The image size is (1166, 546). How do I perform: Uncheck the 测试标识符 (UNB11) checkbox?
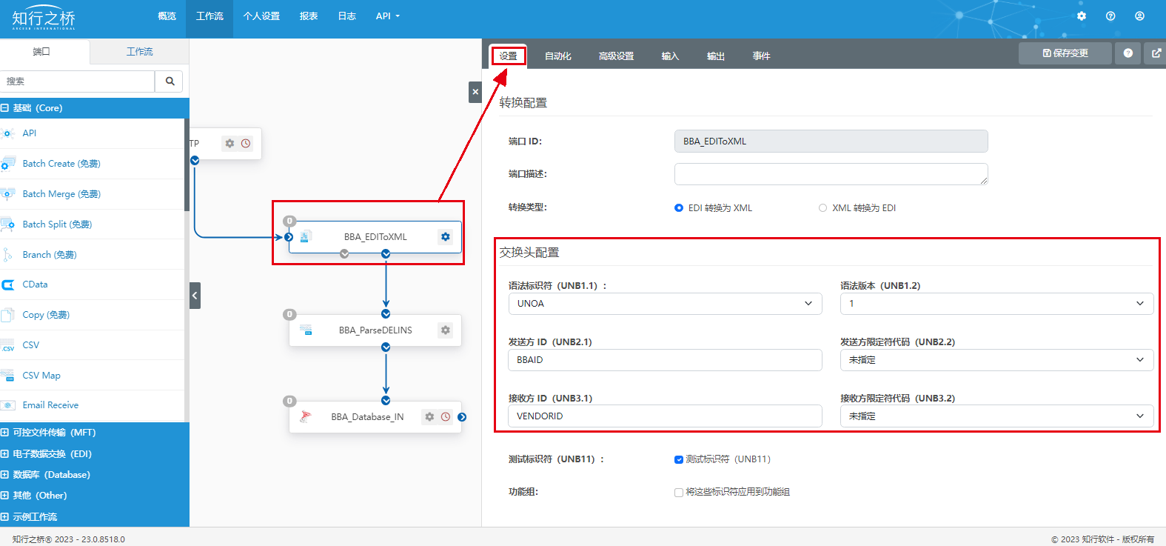(x=679, y=459)
